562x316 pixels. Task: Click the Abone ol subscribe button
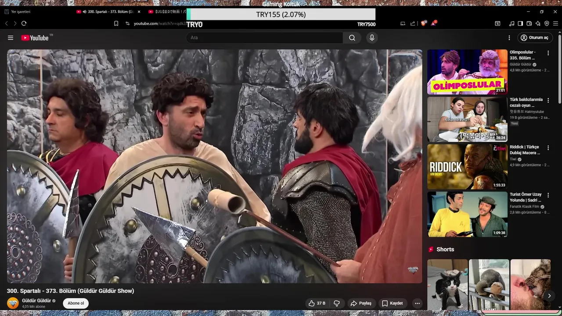76,303
